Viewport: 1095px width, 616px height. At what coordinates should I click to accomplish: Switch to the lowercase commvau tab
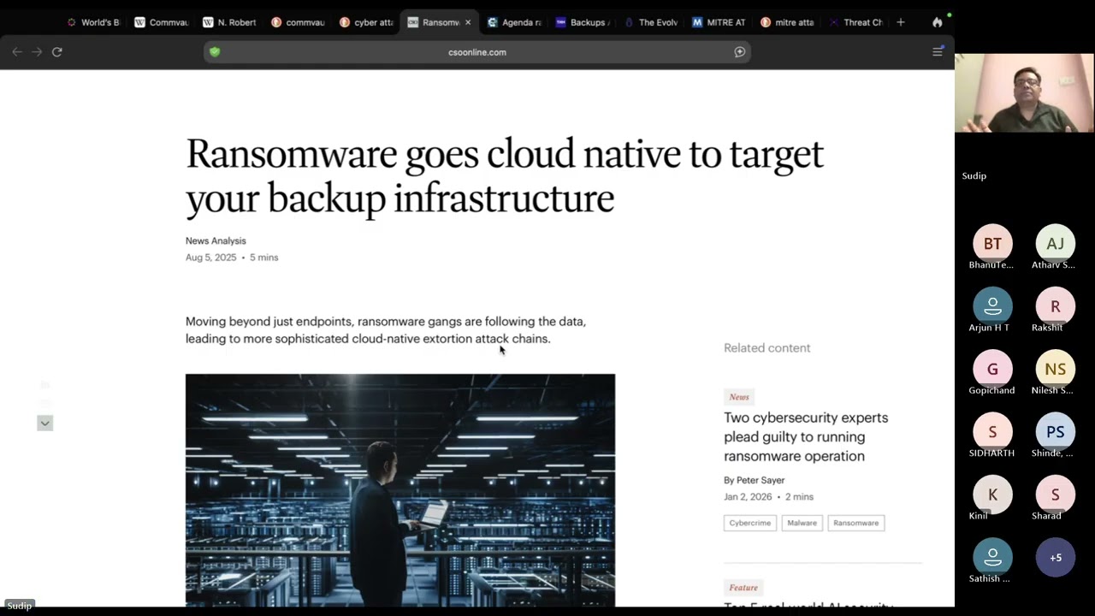click(x=298, y=22)
